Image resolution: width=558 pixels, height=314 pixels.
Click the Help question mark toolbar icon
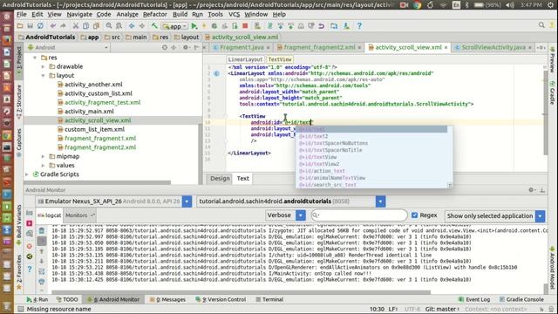tap(359, 26)
